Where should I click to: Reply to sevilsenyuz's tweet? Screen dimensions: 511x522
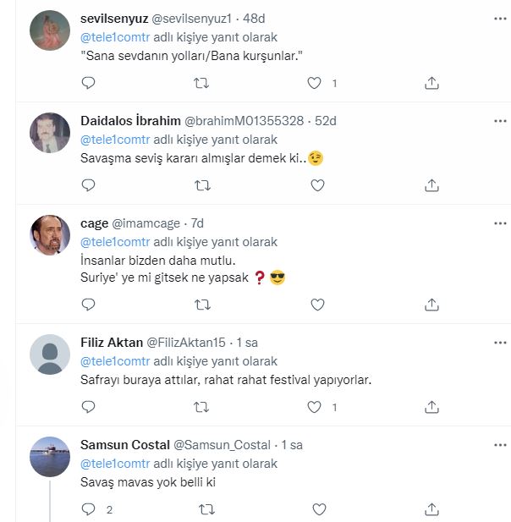click(88, 82)
